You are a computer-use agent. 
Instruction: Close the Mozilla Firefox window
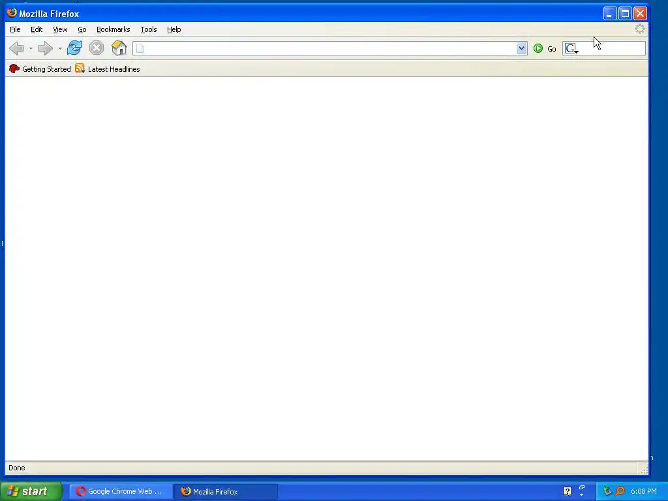coord(641,14)
